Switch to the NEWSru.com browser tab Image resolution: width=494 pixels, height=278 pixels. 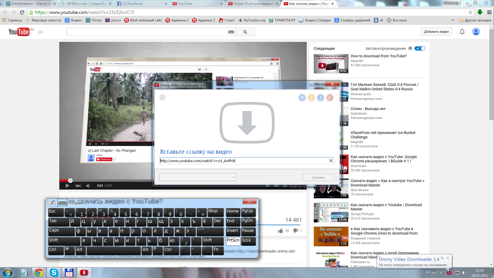point(87,4)
